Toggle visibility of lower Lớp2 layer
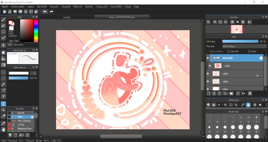This screenshot has height=142, width=268. click(208, 81)
